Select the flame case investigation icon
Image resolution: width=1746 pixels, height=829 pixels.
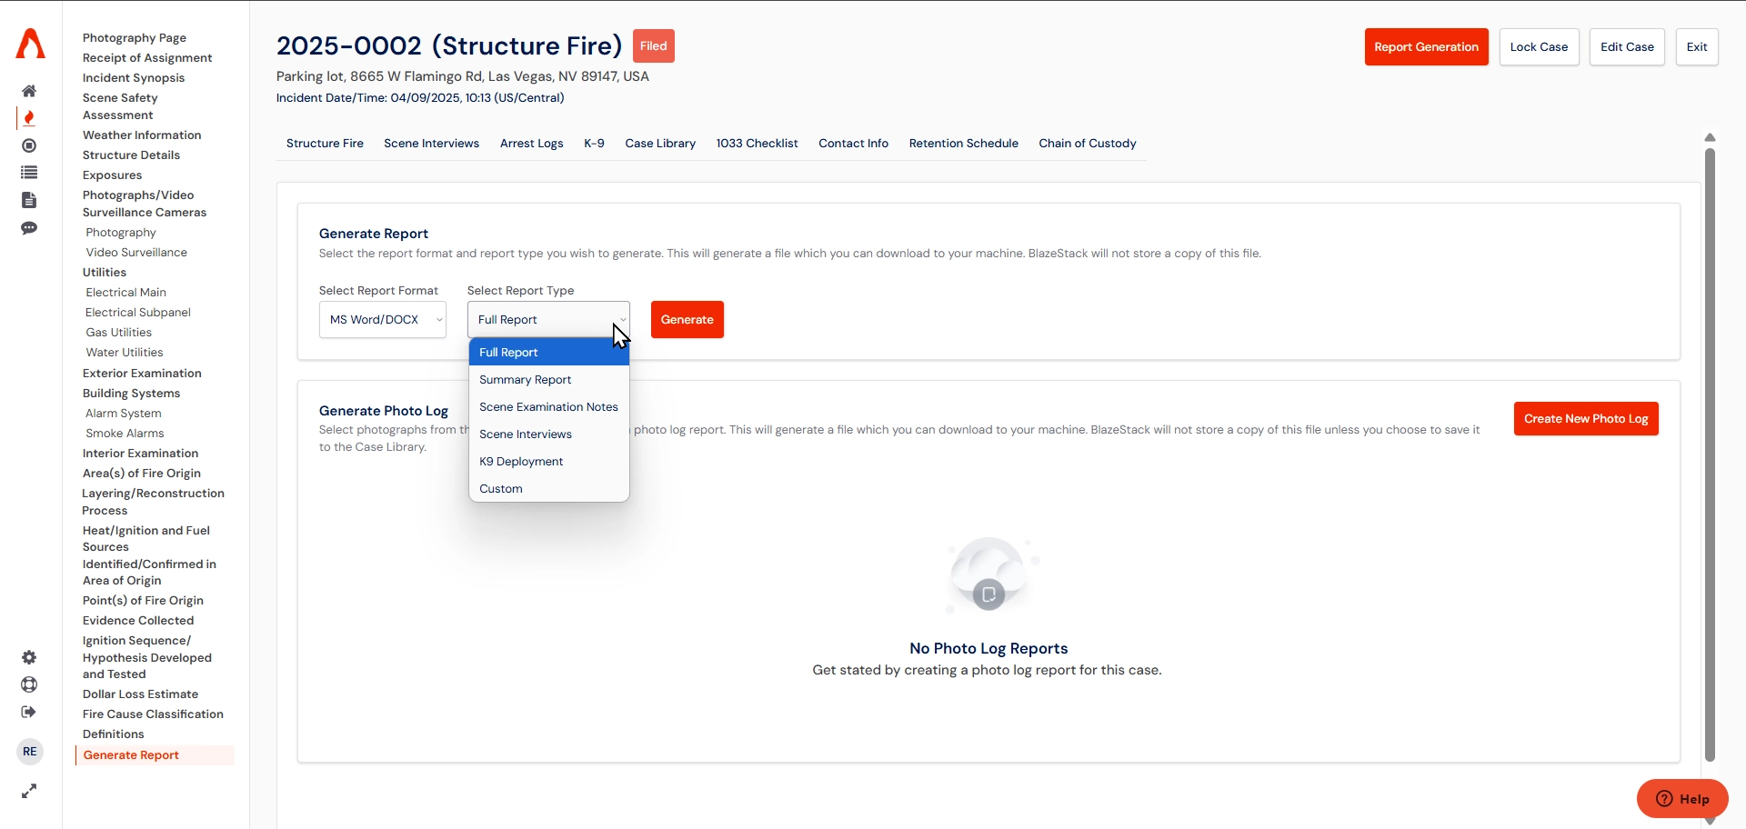(29, 116)
